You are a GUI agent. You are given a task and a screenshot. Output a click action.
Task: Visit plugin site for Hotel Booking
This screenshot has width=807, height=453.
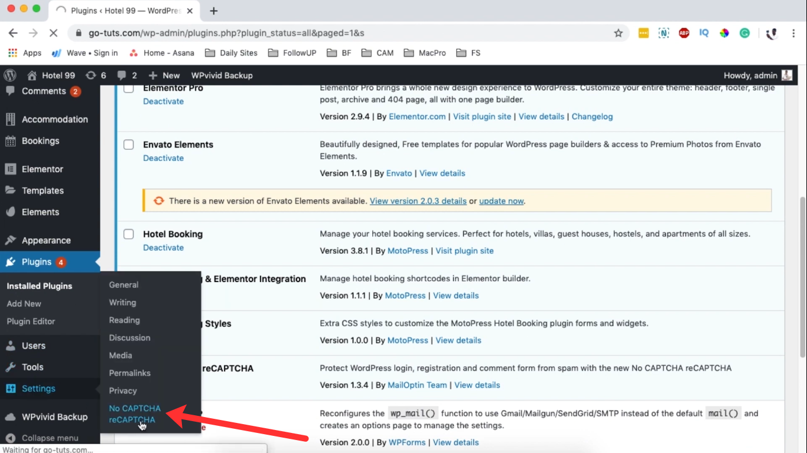click(x=464, y=251)
